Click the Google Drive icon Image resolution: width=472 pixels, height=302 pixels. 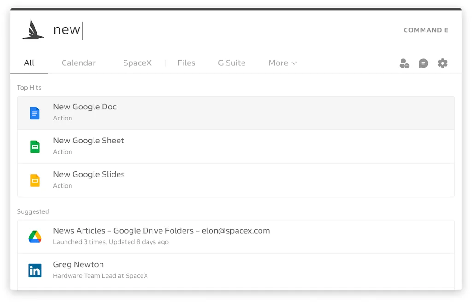35,237
